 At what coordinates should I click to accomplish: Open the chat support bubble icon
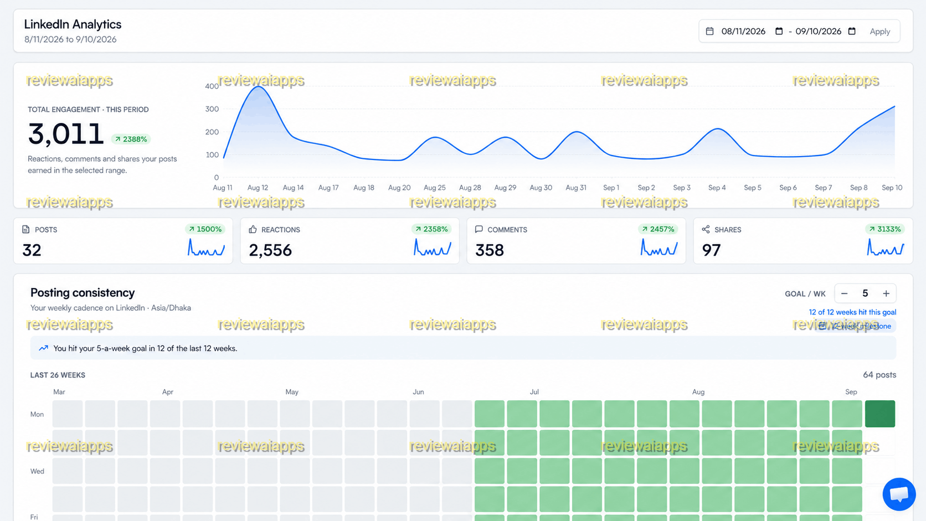[x=899, y=494]
